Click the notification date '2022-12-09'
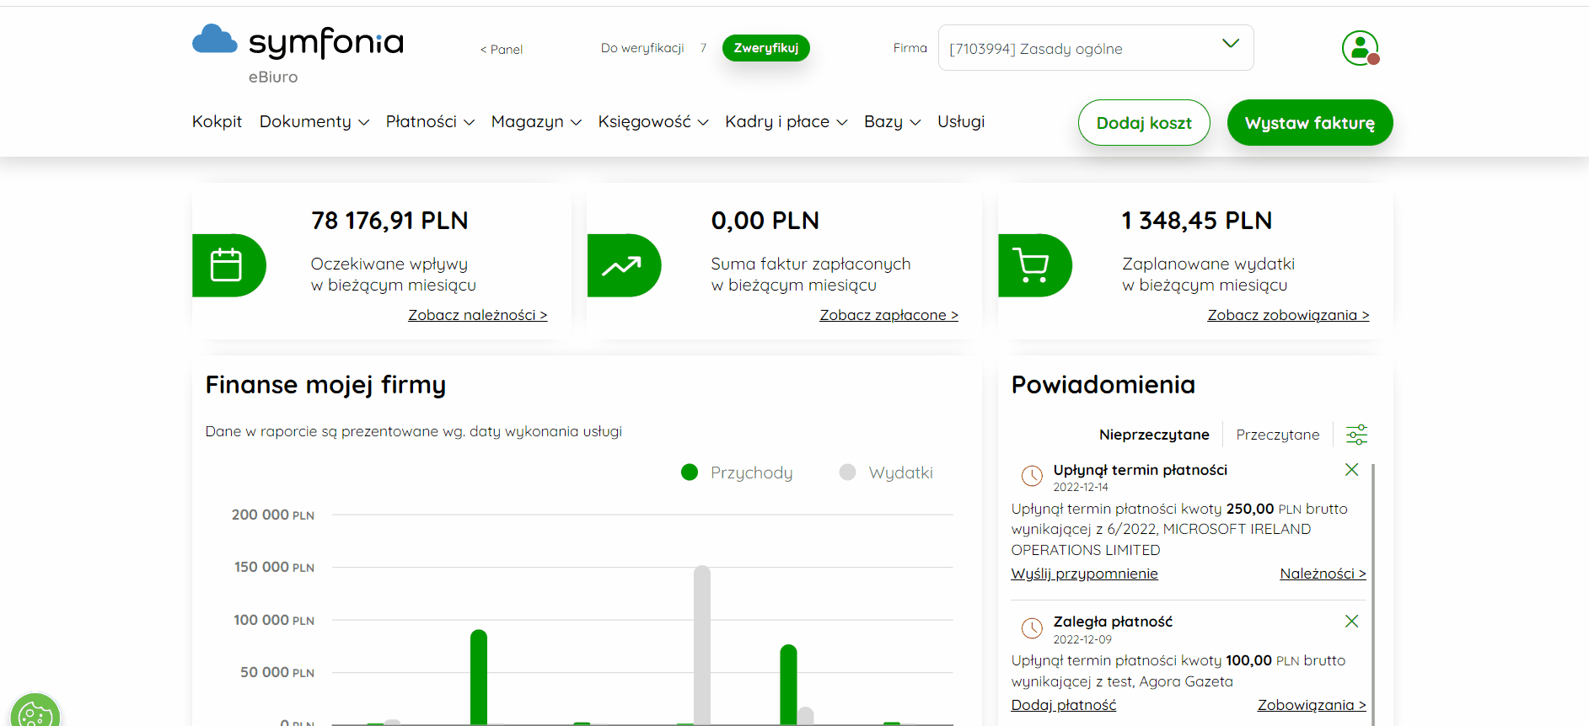Viewport: 1589px width, 726px height. point(1082,639)
